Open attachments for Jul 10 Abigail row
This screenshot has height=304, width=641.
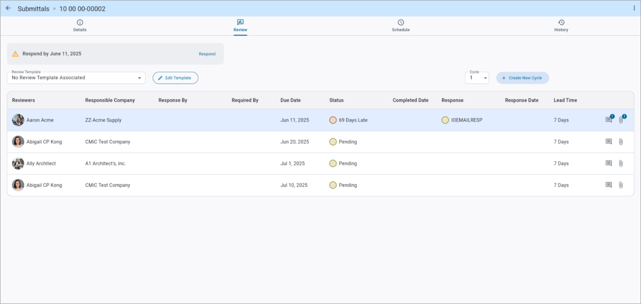point(621,185)
